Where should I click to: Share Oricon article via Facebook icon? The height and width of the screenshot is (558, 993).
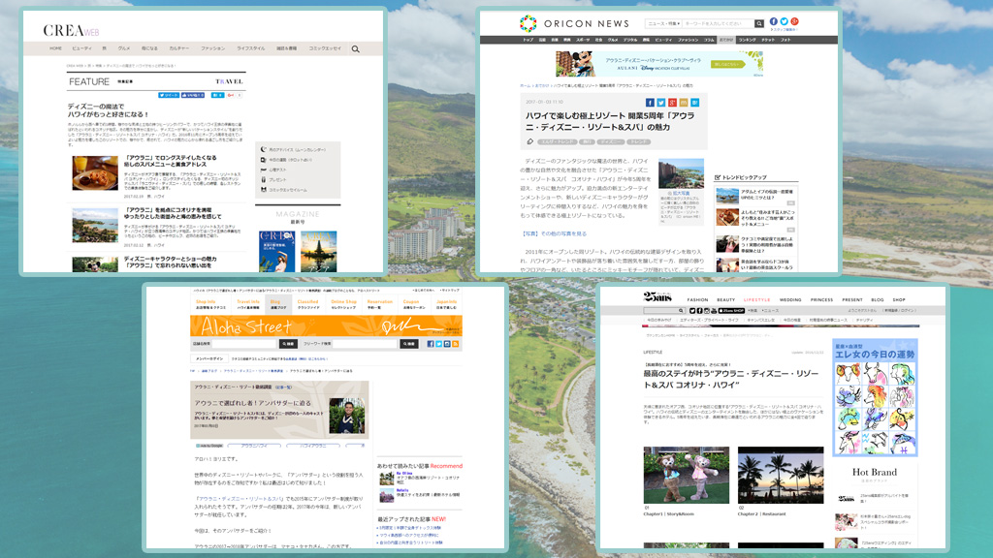click(x=650, y=103)
